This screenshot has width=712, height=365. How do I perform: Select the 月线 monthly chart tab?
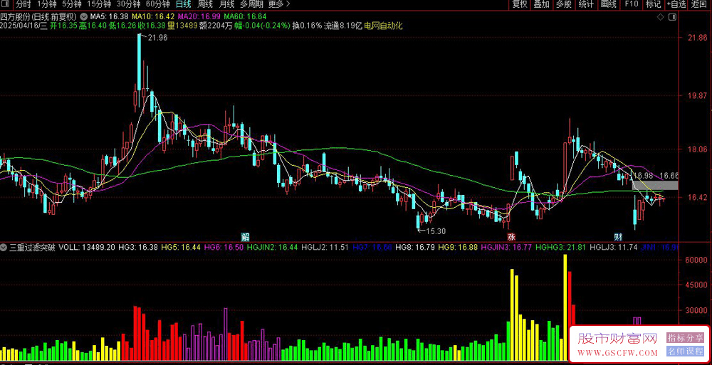click(226, 4)
